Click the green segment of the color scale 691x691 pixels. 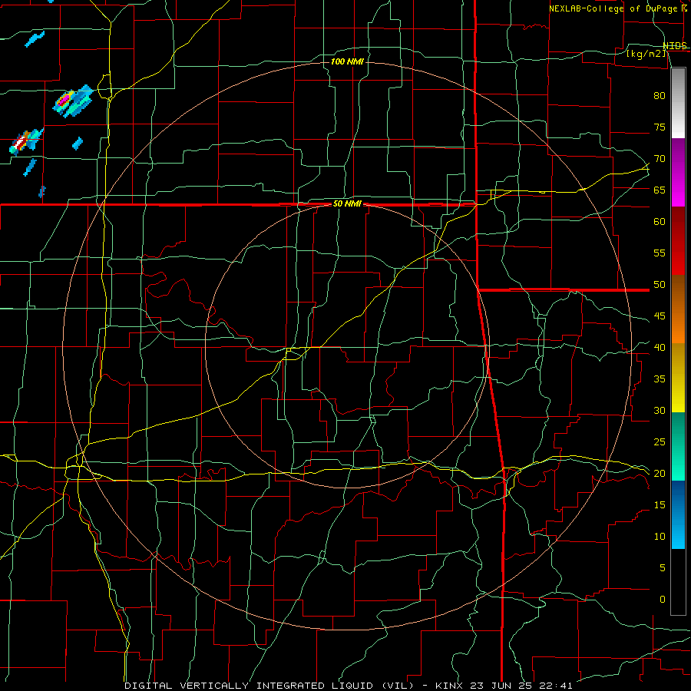pyautogui.click(x=678, y=446)
